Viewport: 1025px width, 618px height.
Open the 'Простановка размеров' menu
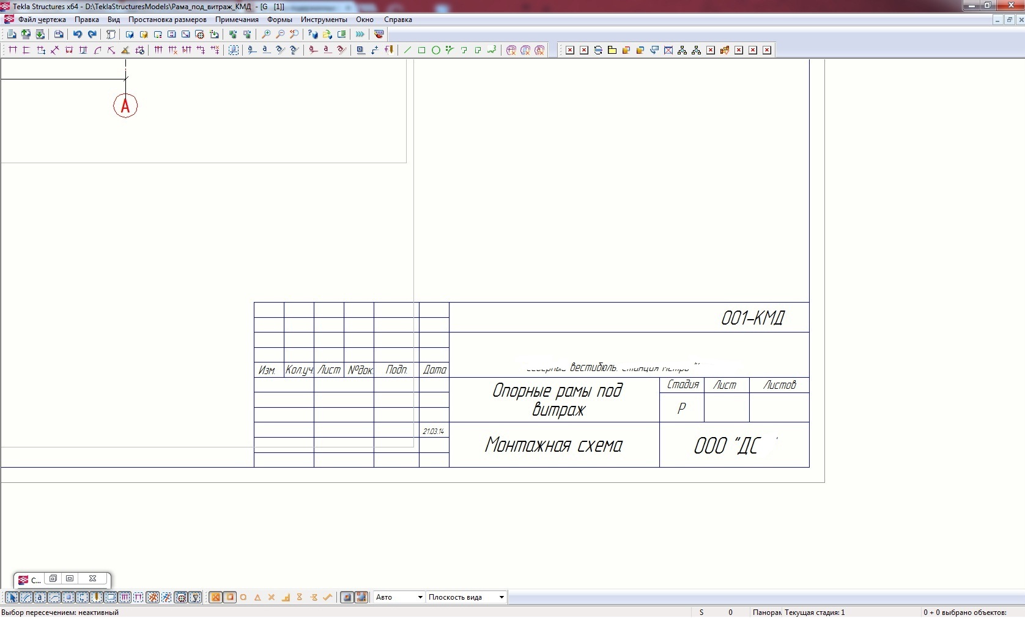pos(167,20)
